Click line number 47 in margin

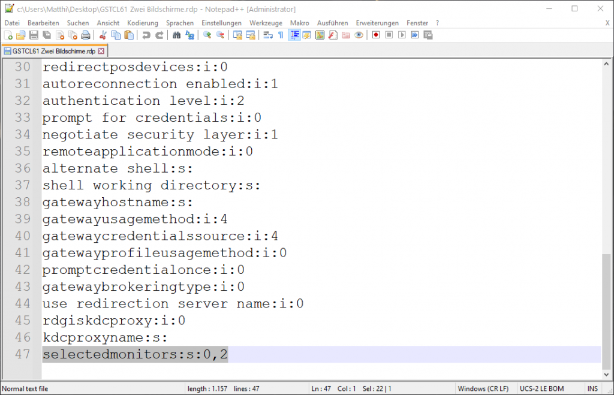click(22, 354)
